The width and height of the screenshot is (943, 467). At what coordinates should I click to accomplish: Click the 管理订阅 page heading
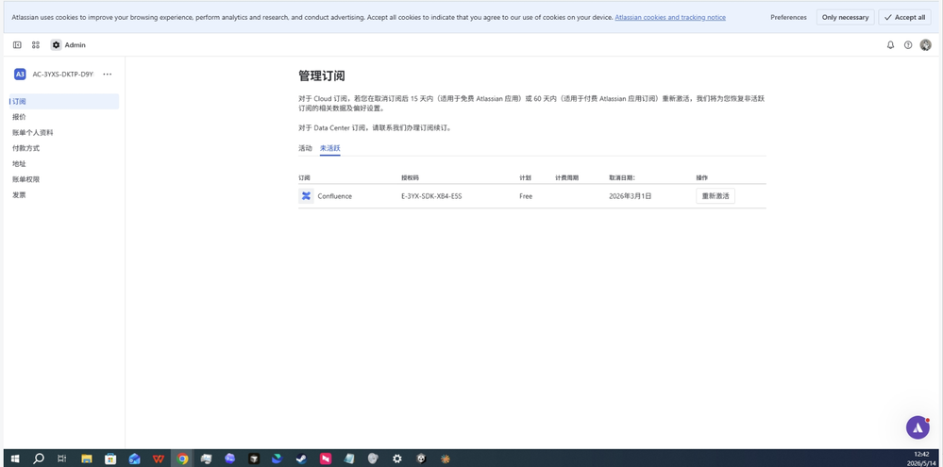tap(322, 75)
